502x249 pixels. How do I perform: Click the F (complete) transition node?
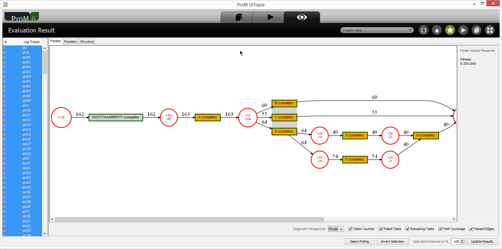click(x=355, y=159)
